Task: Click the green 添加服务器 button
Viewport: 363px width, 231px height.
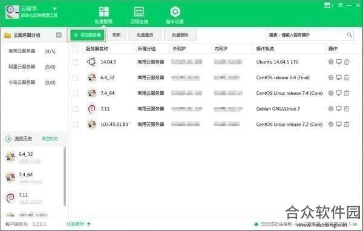Action: (87, 35)
